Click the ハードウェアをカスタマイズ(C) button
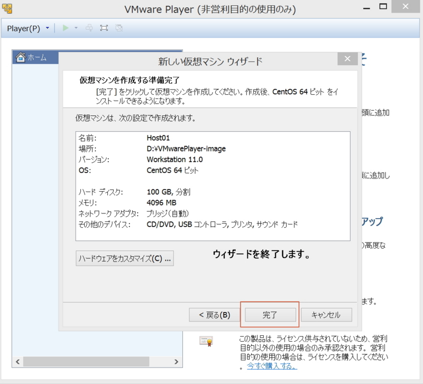 125,258
